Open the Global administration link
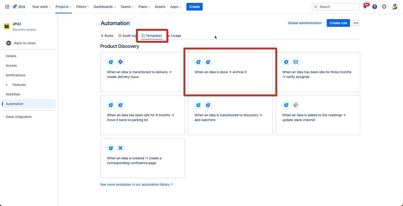Viewport: 403px width, 206px height. 305,23
